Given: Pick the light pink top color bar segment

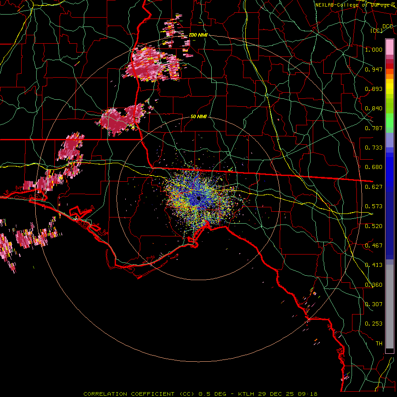Looking at the screenshot, I should [390, 47].
